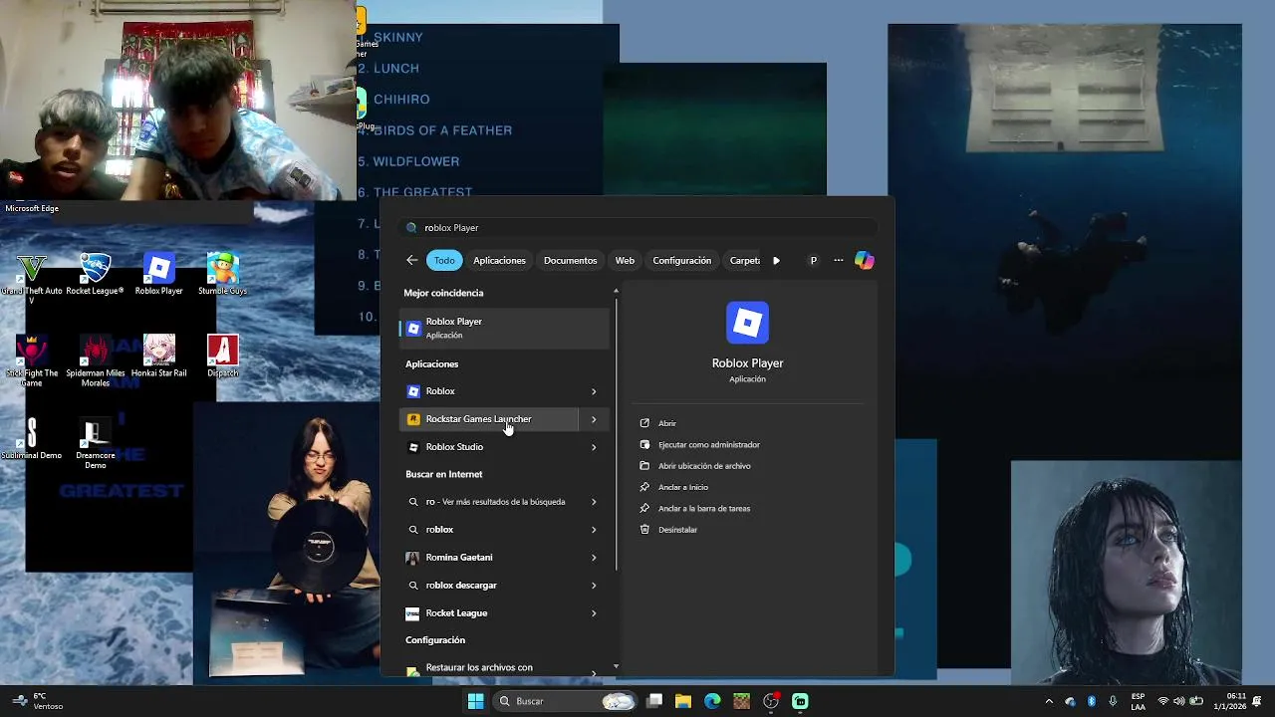
Task: Expand Roblox result chevron
Action: pyautogui.click(x=594, y=391)
